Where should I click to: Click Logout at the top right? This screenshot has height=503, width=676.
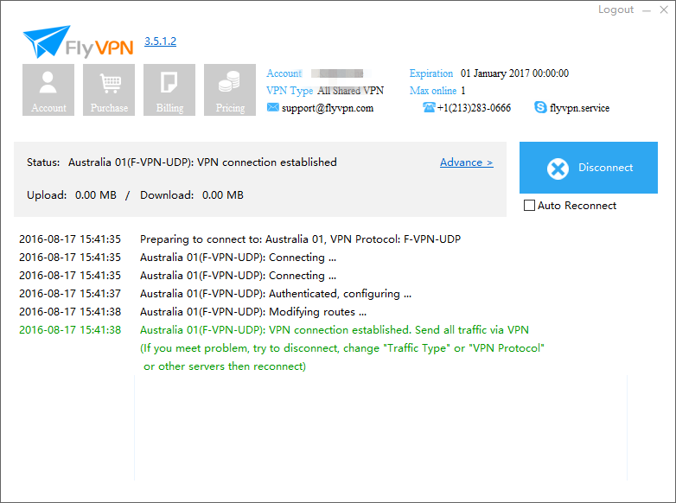[x=615, y=10]
